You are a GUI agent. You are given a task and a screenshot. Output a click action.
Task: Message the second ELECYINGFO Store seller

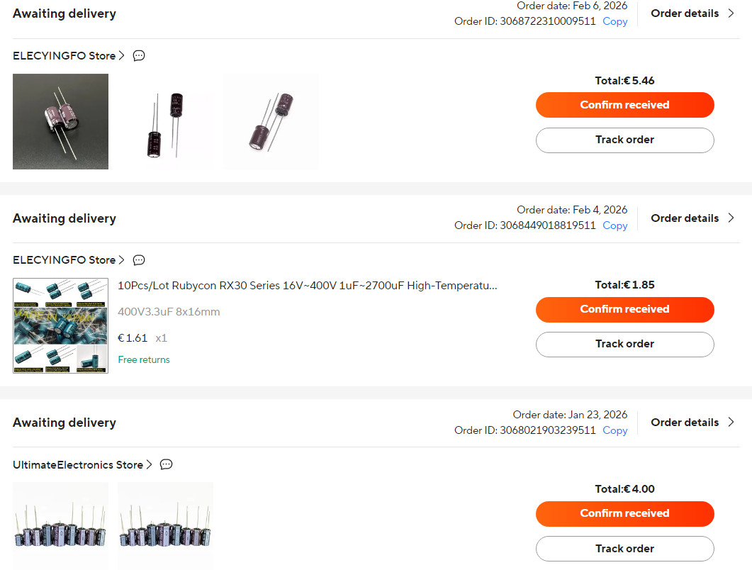[x=139, y=259]
